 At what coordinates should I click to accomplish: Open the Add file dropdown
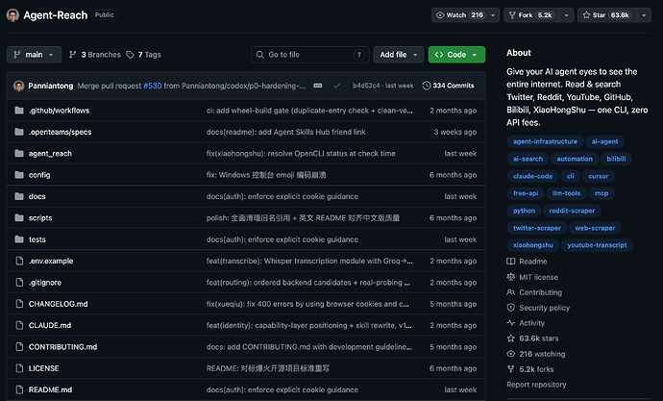(399, 55)
